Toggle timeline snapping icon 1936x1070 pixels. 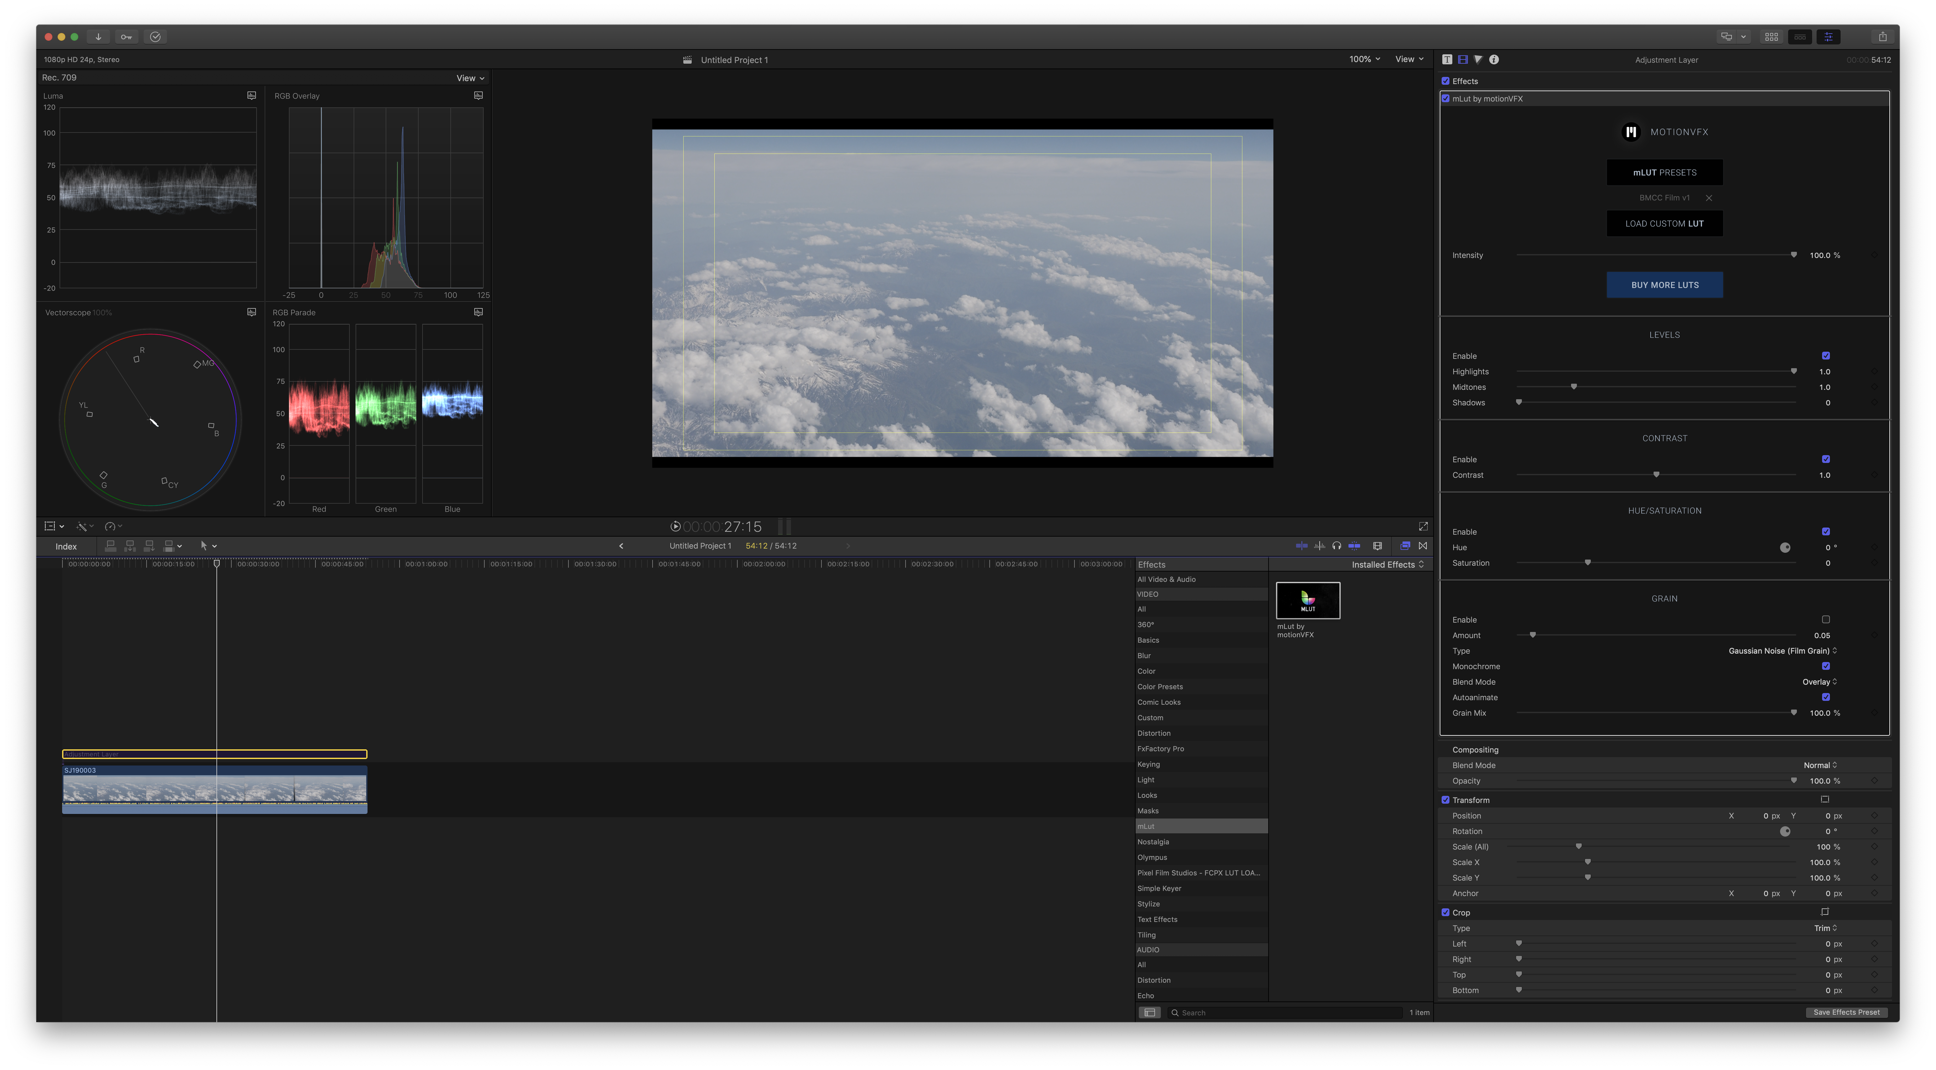pyautogui.click(x=1354, y=546)
